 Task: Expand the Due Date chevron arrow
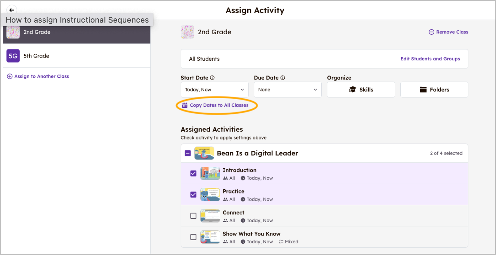tap(316, 89)
